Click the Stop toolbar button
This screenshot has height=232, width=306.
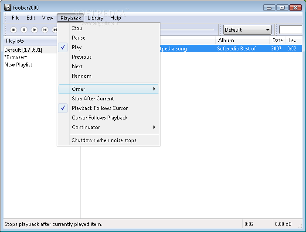tap(14, 30)
